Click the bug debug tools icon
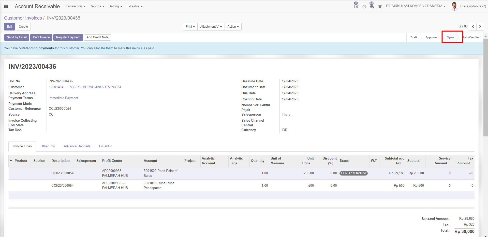488x237 pixels. click(x=380, y=6)
